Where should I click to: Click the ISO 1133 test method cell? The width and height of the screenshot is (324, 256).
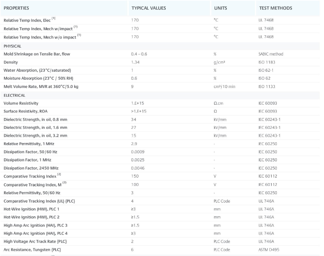[266, 87]
